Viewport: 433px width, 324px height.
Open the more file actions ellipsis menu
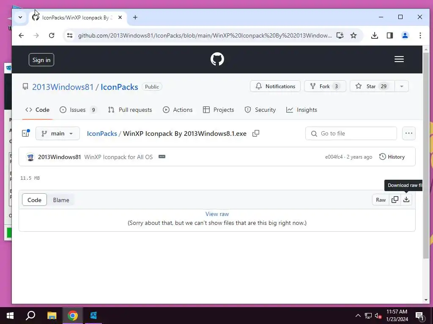(409, 133)
